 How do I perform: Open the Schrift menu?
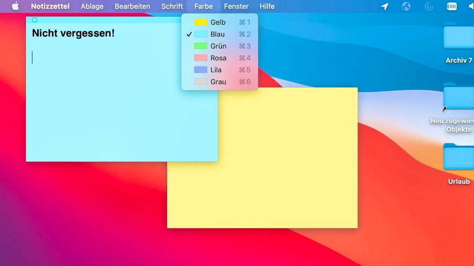(172, 6)
